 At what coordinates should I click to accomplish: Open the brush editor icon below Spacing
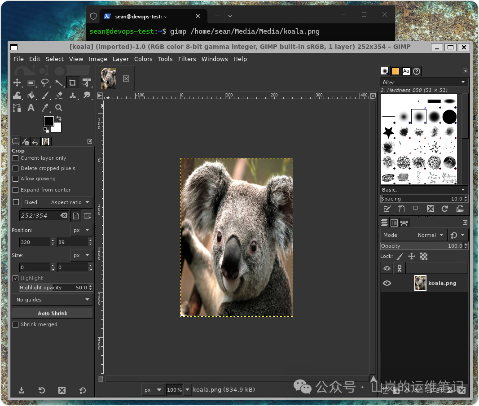[x=387, y=209]
